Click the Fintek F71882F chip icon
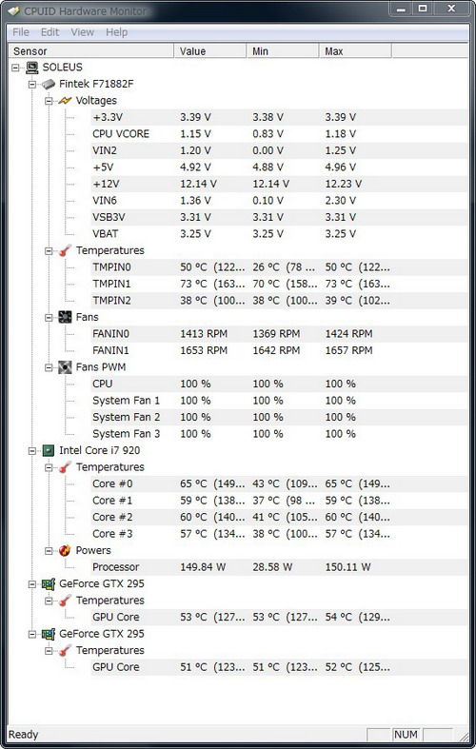The width and height of the screenshot is (476, 749). (x=49, y=84)
